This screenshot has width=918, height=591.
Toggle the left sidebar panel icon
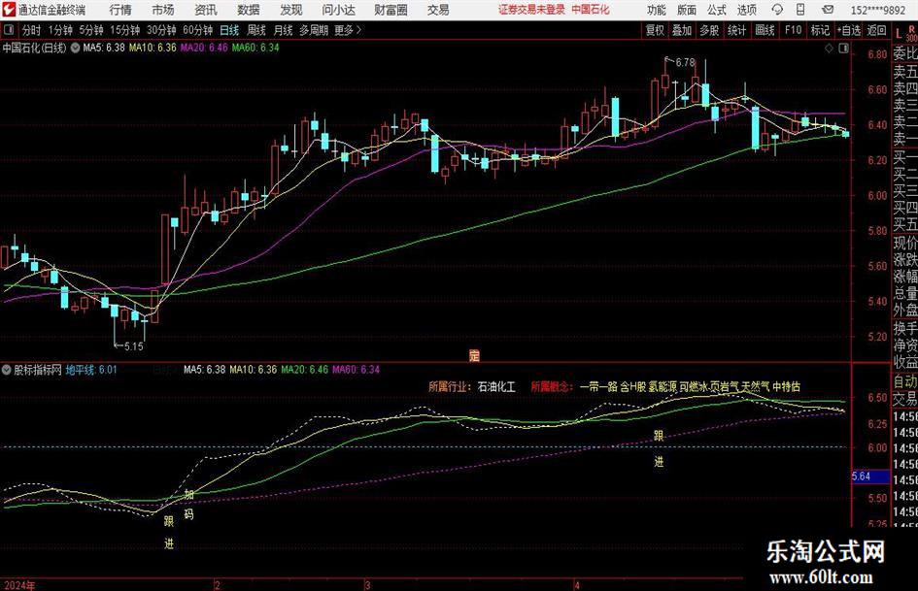pyautogui.click(x=8, y=30)
